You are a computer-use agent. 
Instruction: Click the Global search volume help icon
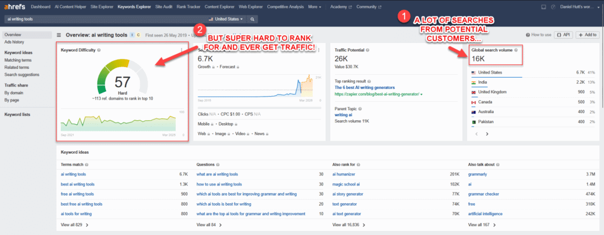coord(516,50)
